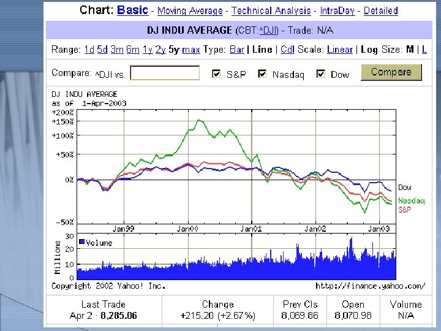Switch chart type to Cdl

[287, 50]
